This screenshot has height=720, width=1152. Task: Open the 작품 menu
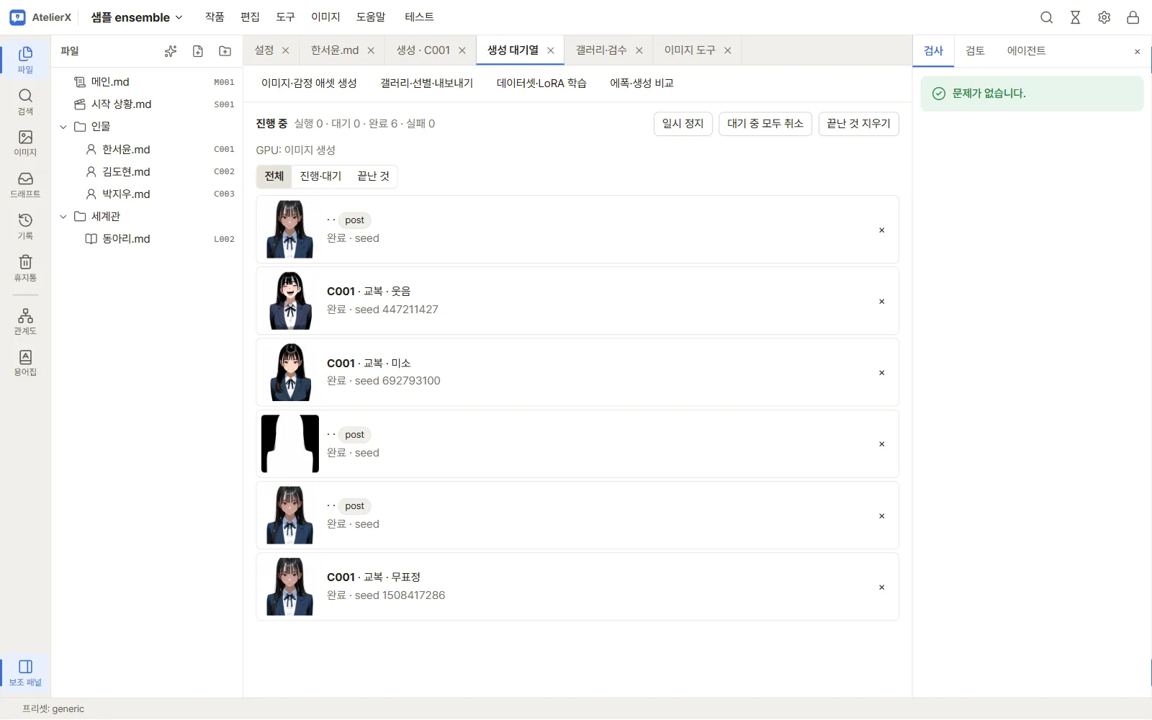[x=215, y=17]
